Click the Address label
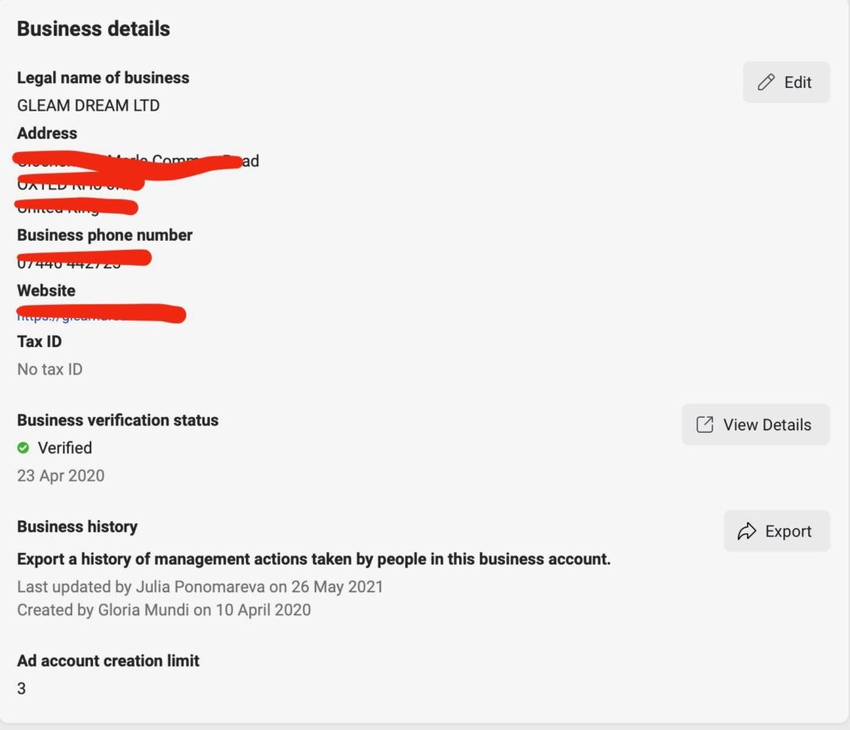The width and height of the screenshot is (850, 730). tap(46, 133)
